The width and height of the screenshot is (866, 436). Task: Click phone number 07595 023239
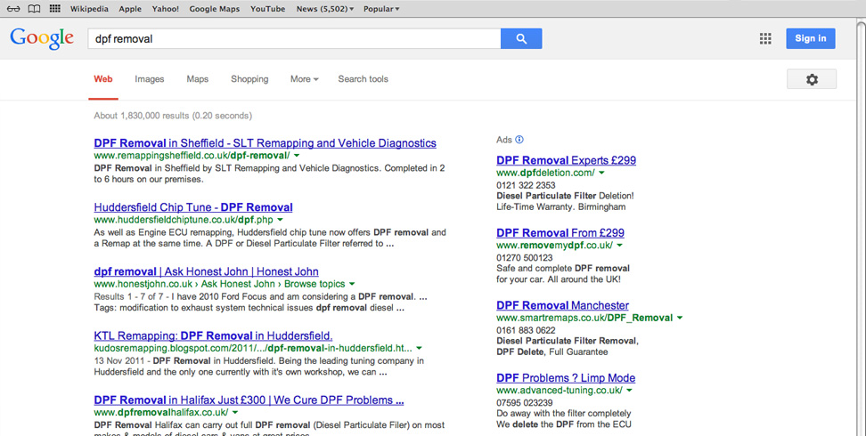[524, 402]
